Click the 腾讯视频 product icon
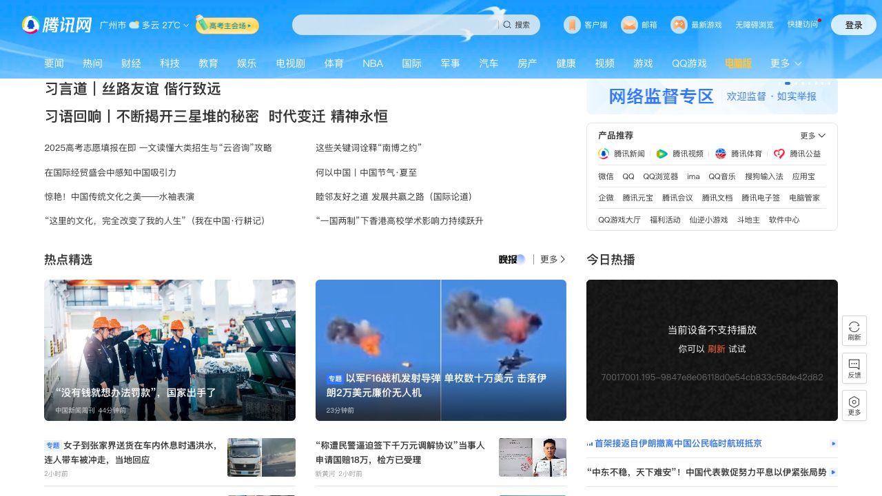 click(x=661, y=154)
